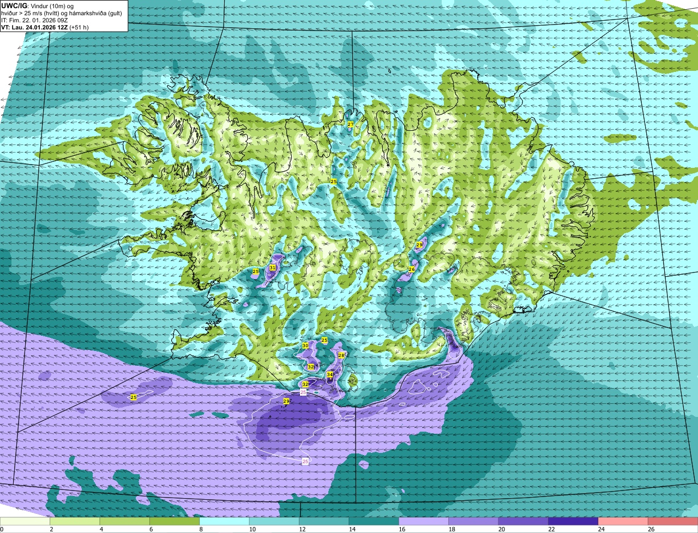Viewport: 698px width, 533px height.
Task: Click the yellow 34 gust label
Action: click(x=330, y=375)
